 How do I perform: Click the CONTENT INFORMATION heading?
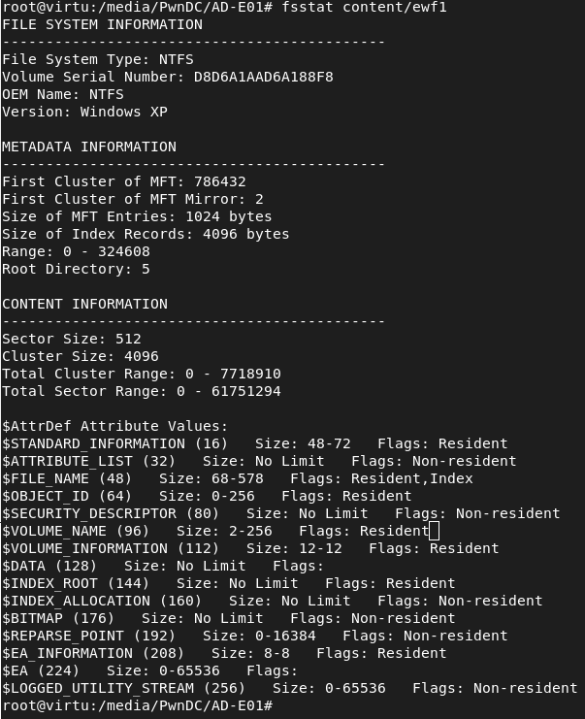click(84, 304)
